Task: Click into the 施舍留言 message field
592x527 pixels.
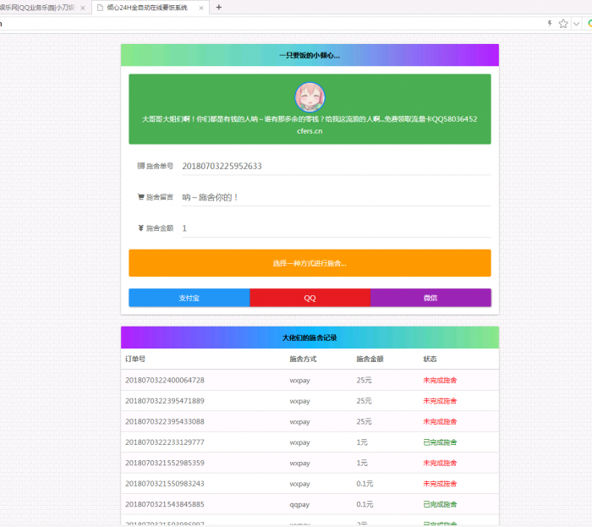Action: 335,197
